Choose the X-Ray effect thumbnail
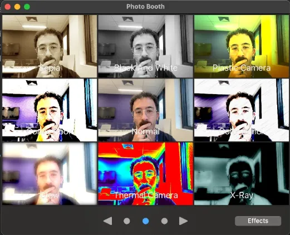 tap(242, 174)
